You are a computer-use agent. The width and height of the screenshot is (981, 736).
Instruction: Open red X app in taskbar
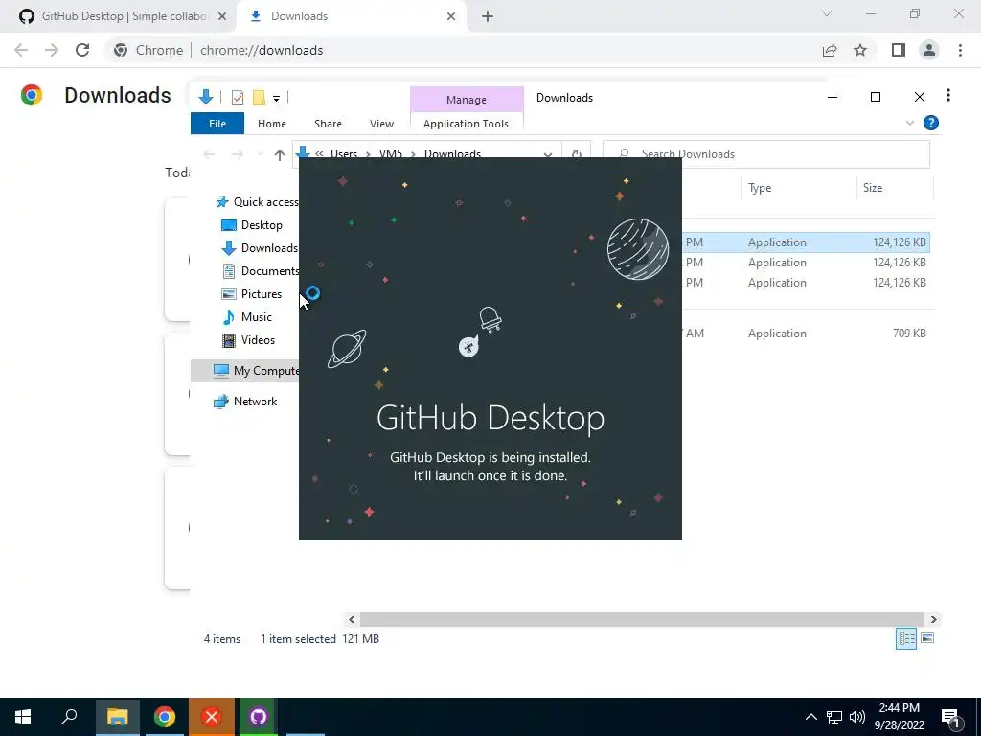coord(212,717)
